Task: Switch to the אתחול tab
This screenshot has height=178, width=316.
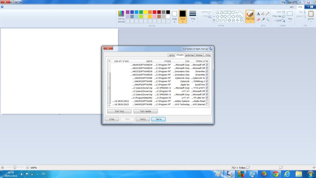Action: click(199, 55)
